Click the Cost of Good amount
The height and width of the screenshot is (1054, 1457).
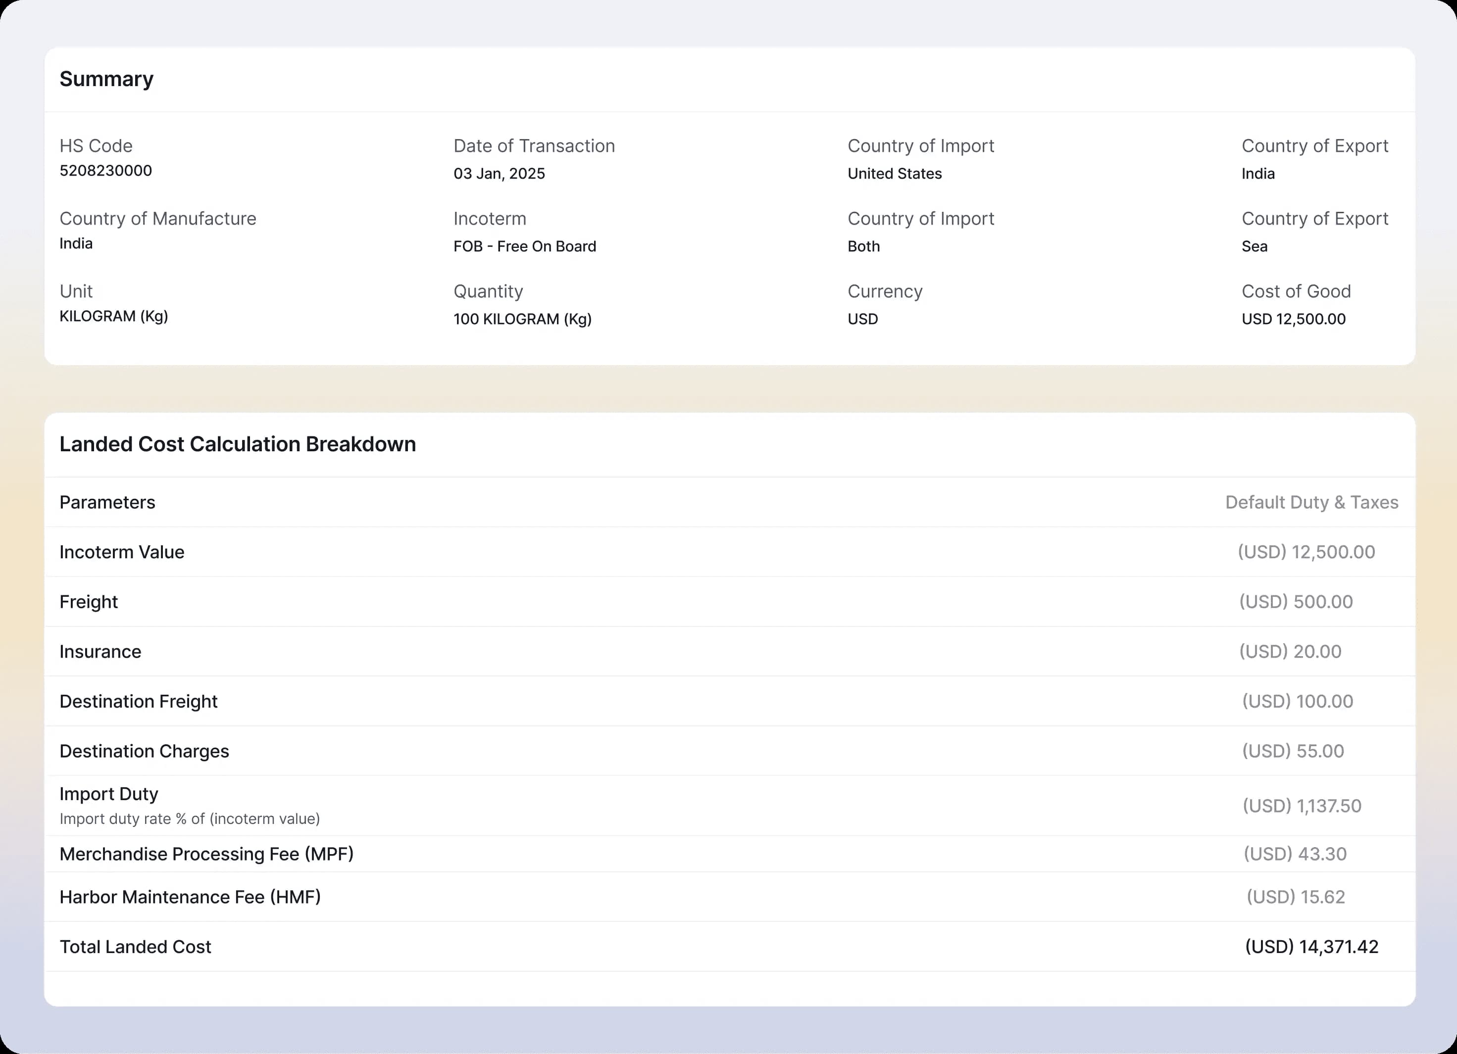click(x=1294, y=319)
